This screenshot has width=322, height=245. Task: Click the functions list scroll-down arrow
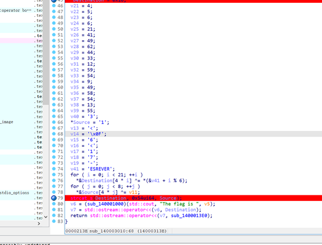click(x=46, y=217)
